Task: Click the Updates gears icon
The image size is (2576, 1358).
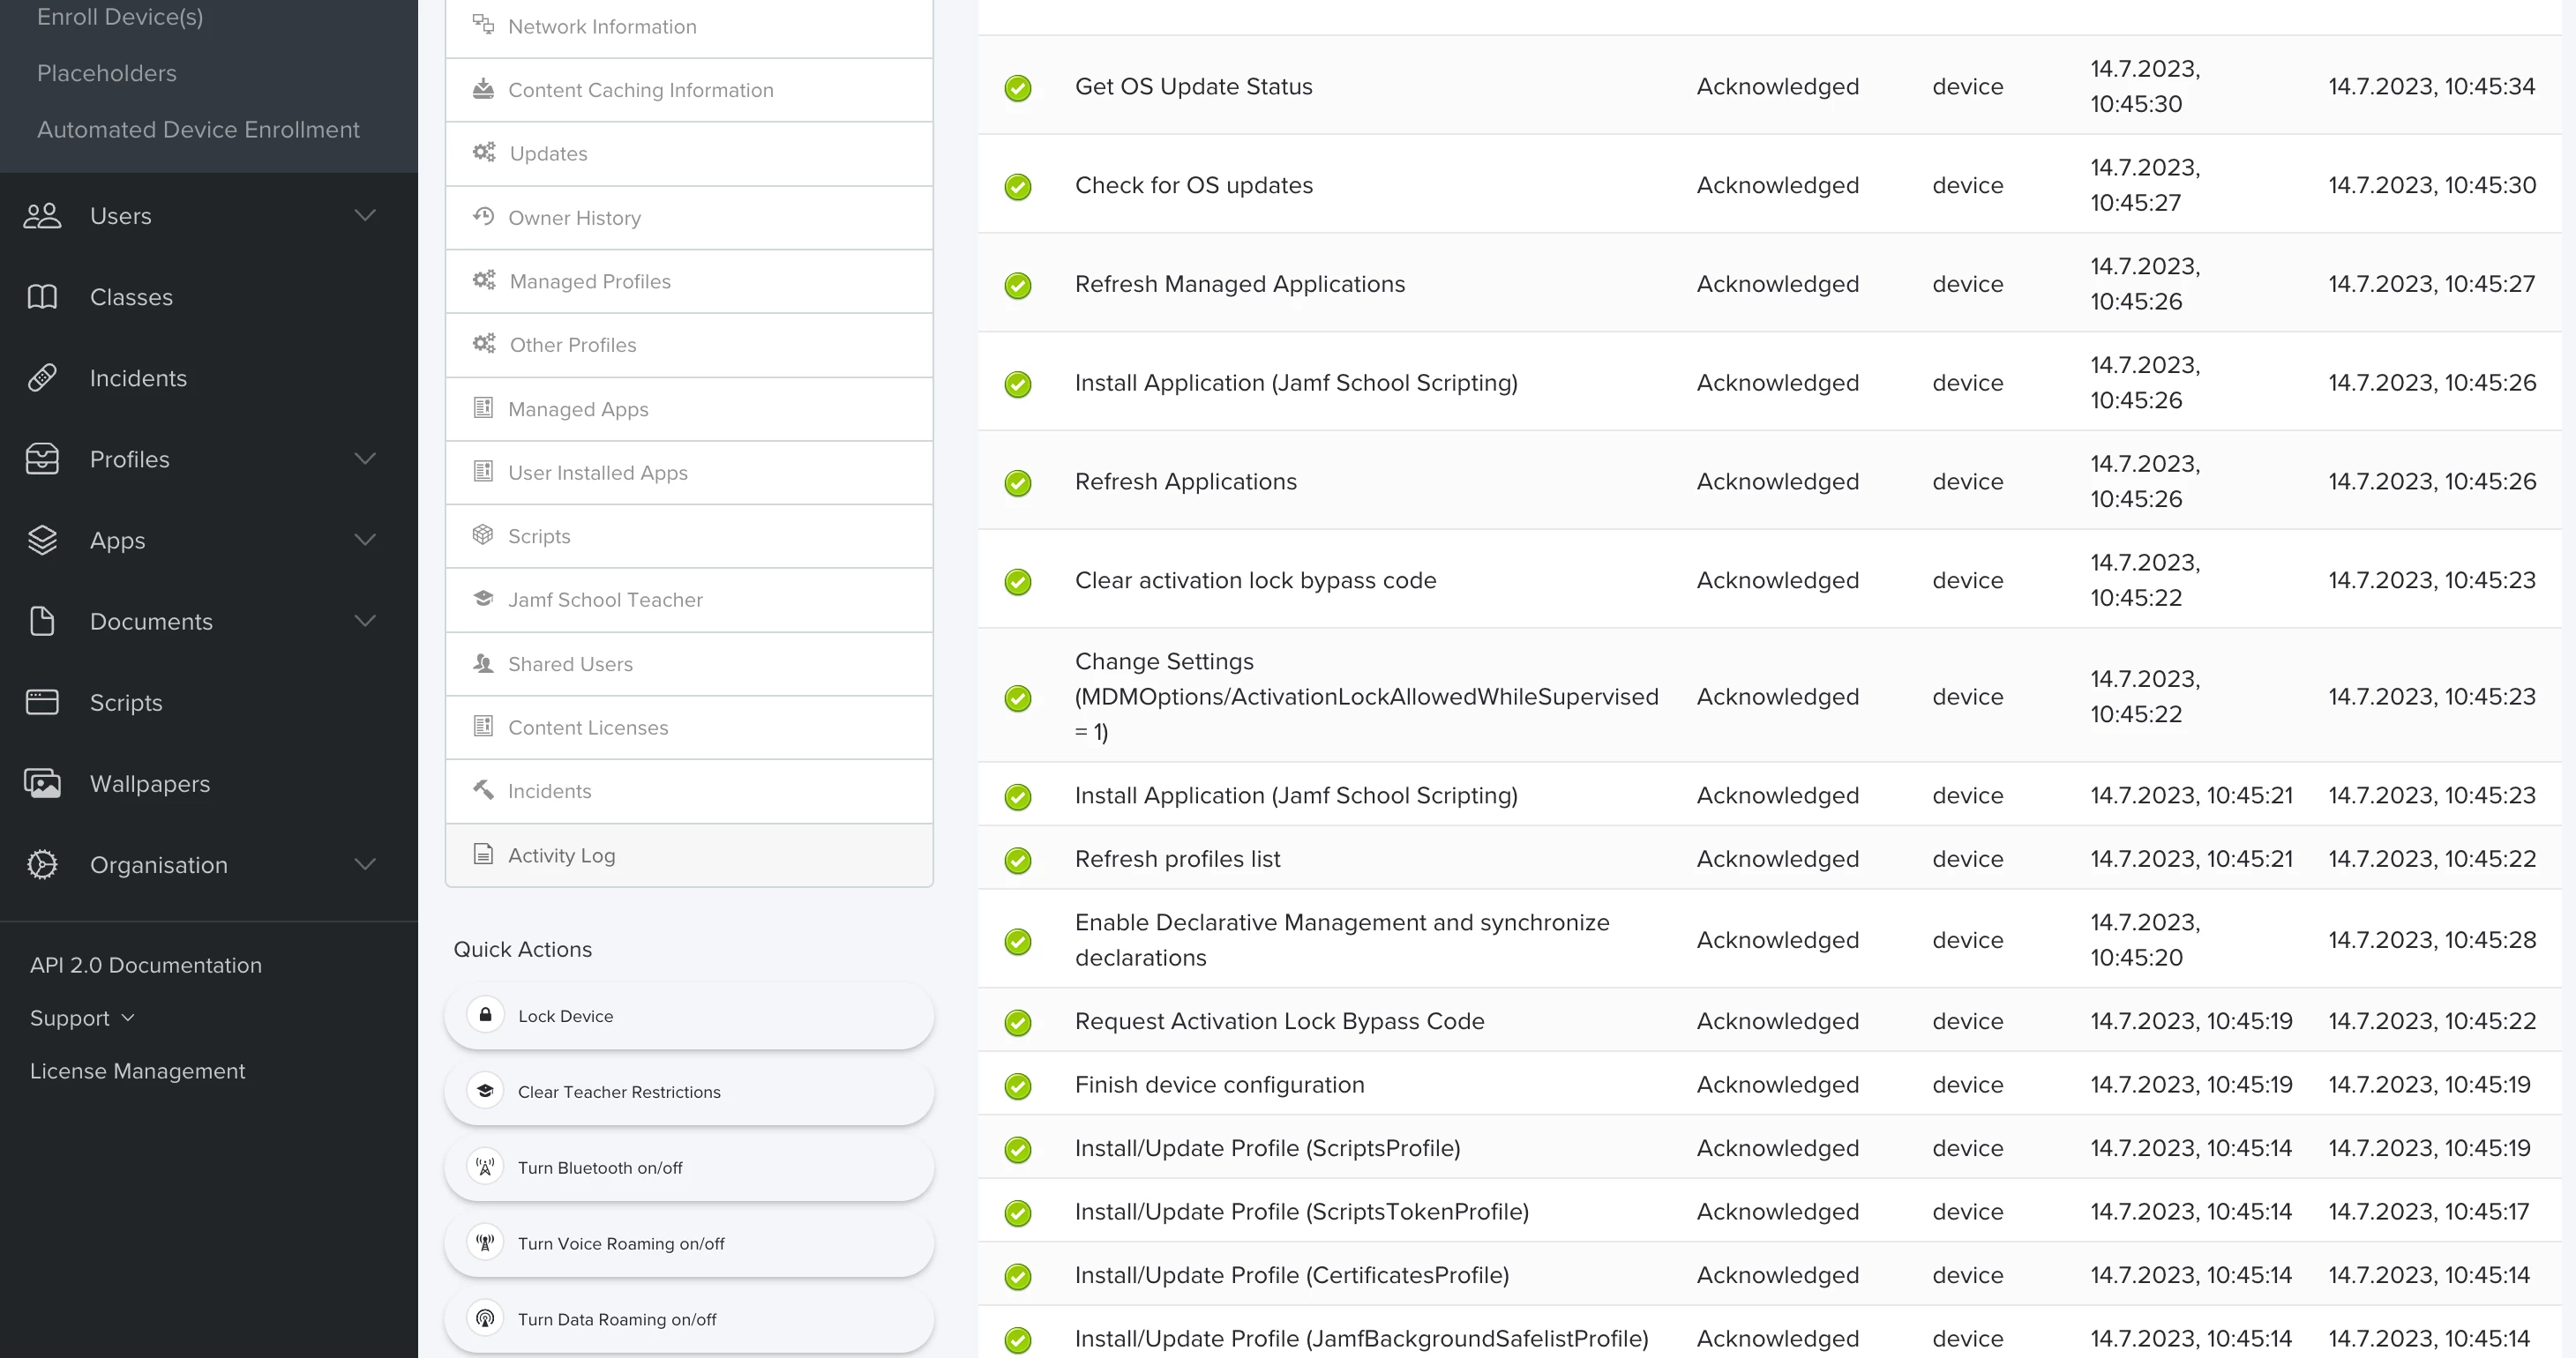Action: 484,152
